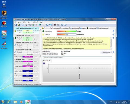
Task: Select the WDC WD3000JS-00PDB0 disk entry
Action: click(27, 31)
